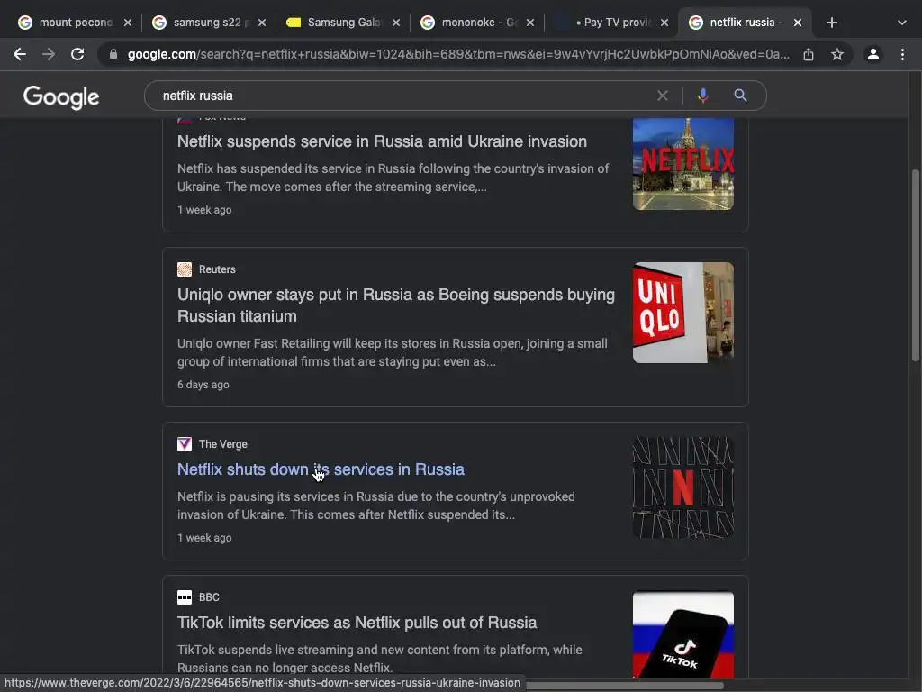Click the horizontal scrollbar at the bottom
The height and width of the screenshot is (692, 922).
(x=625, y=686)
